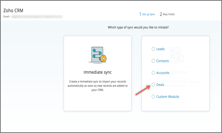Click the Contacts module label
Image resolution: width=222 pixels, height=133 pixels.
pyautogui.click(x=163, y=61)
